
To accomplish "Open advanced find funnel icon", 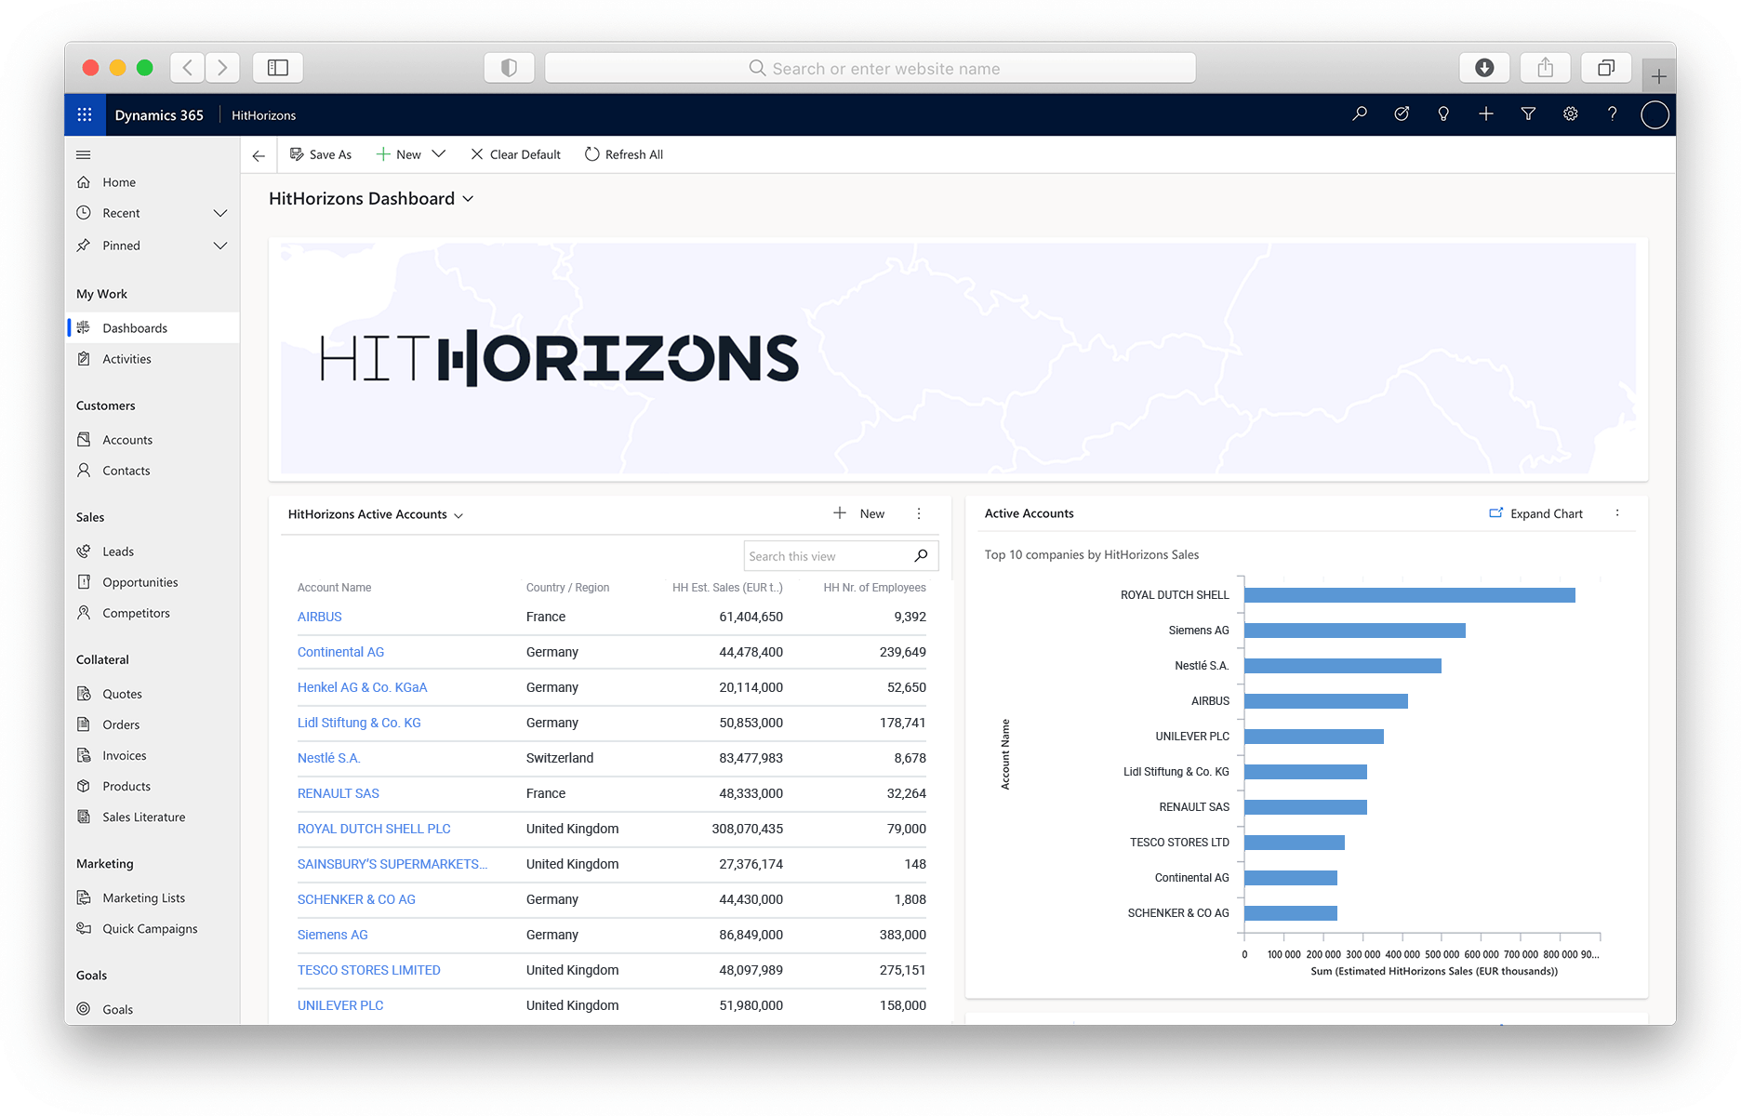I will click(1528, 114).
